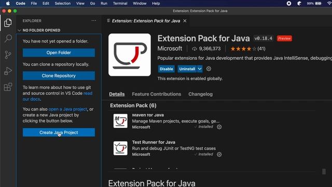Click the extension pack list scrollbar

324,171
